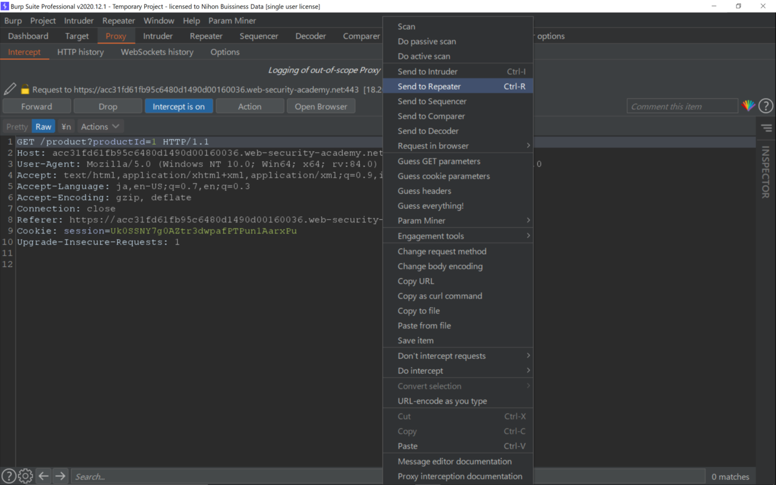Select Scan from context menu

point(458,27)
